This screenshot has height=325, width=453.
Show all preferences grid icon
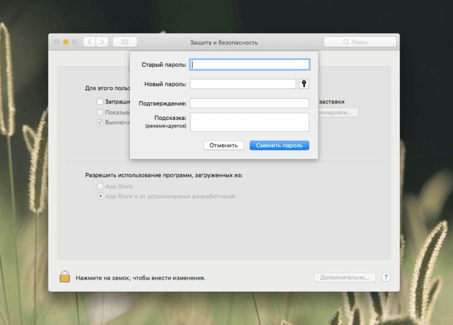125,42
